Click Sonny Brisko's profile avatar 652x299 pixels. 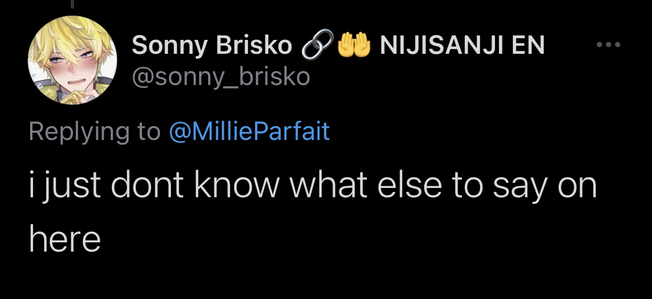72,60
